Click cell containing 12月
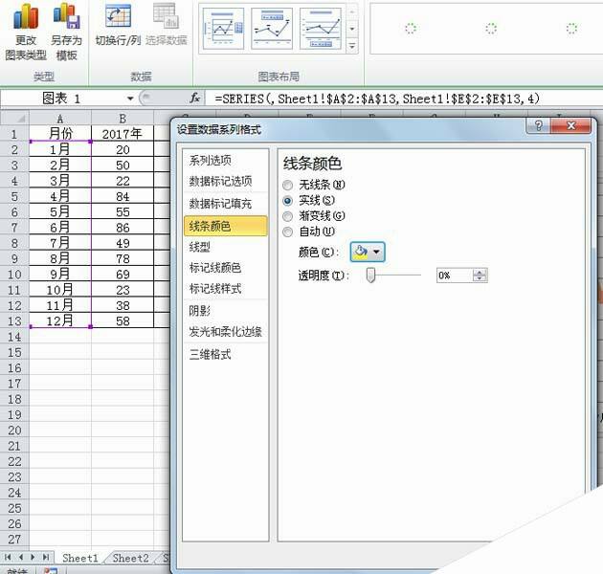This screenshot has width=603, height=574. pyautogui.click(x=60, y=320)
